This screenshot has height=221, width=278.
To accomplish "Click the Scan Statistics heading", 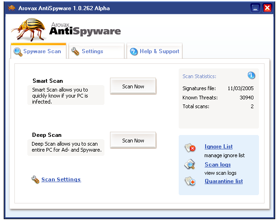I will 199,76.
